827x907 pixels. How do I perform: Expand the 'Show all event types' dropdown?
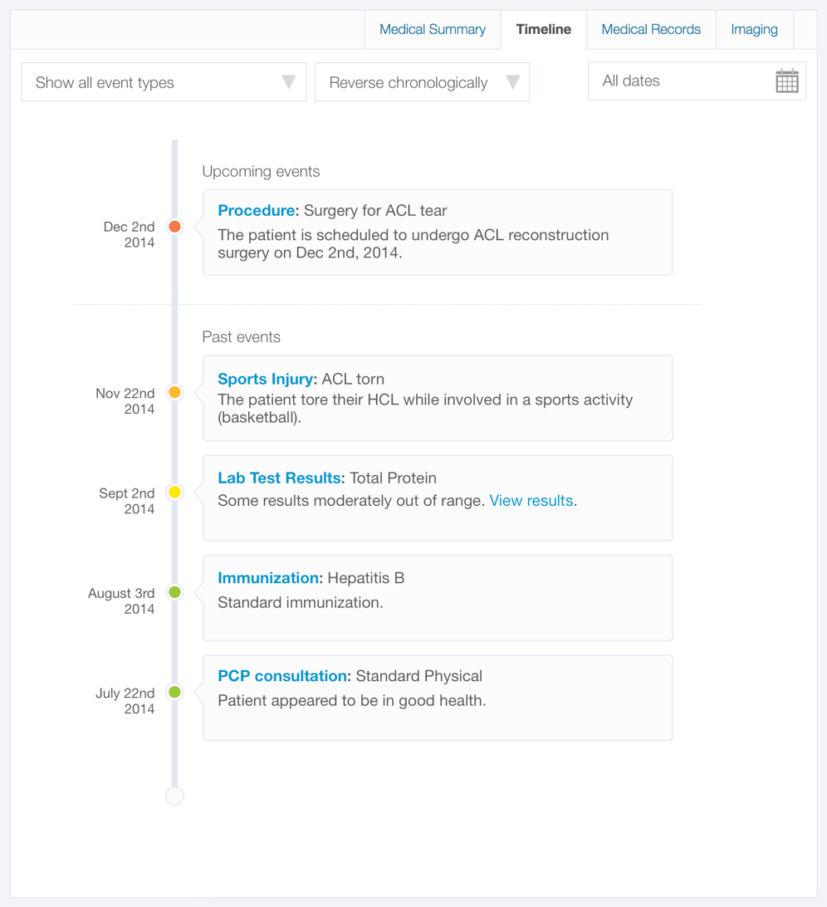point(164,82)
